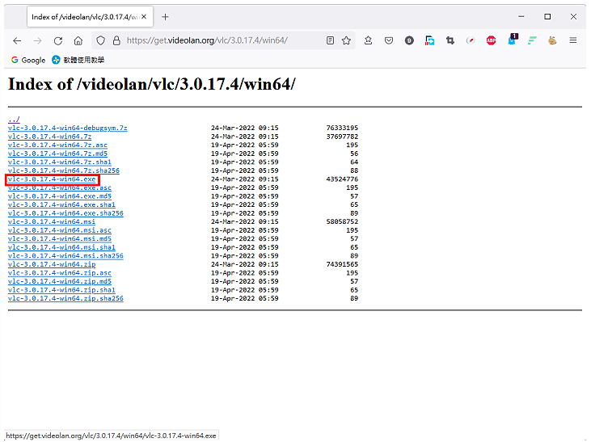Open vlc-3.0.17.4-win64.exe.md5 checksum
The width and height of the screenshot is (591, 442).
[60, 196]
